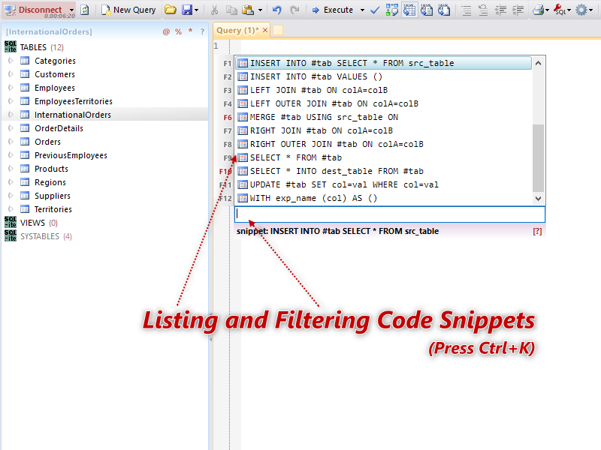
Task: Choose snippet MERGE #tab USING src_table ON
Action: [384, 117]
